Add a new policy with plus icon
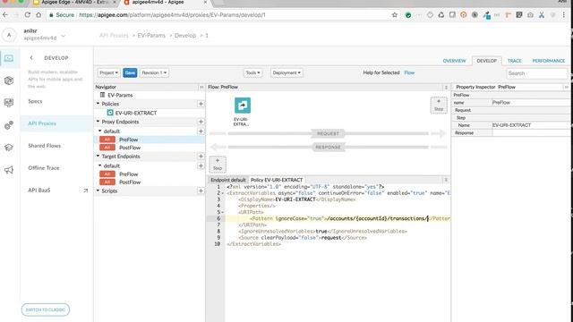Image resolution: width=573 pixels, height=322 pixels. click(201, 104)
